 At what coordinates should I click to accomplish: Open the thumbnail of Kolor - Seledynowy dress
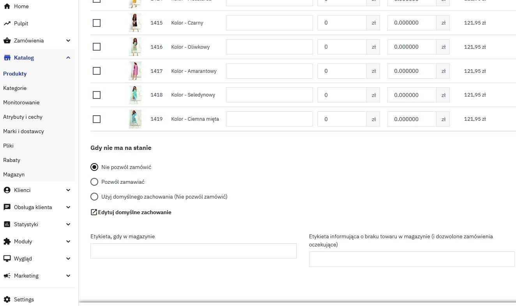point(135,95)
